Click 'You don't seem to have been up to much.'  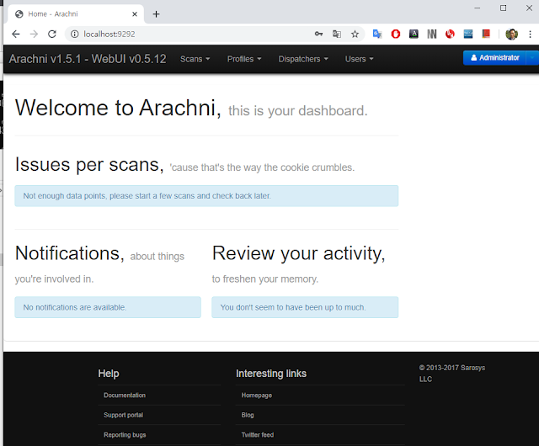(x=305, y=307)
